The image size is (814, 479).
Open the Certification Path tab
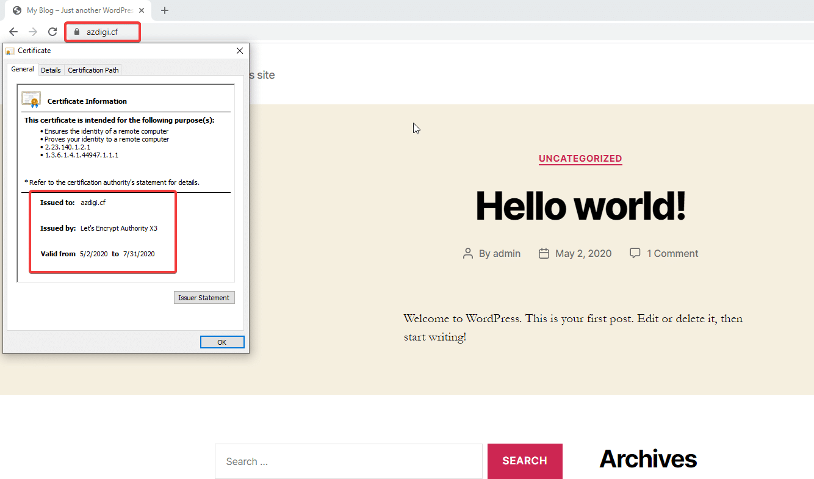pos(93,70)
